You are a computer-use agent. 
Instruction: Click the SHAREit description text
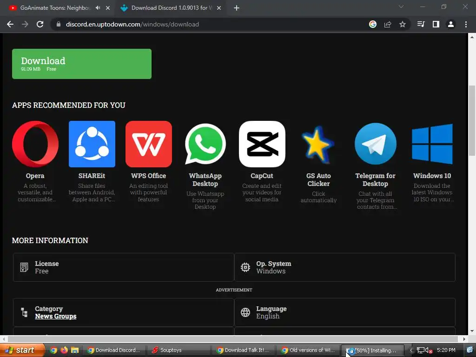92,192
